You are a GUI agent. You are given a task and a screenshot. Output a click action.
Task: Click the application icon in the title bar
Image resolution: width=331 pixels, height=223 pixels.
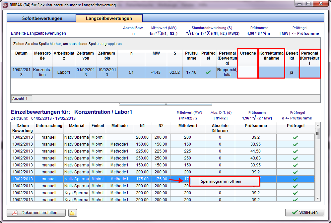click(x=5, y=5)
